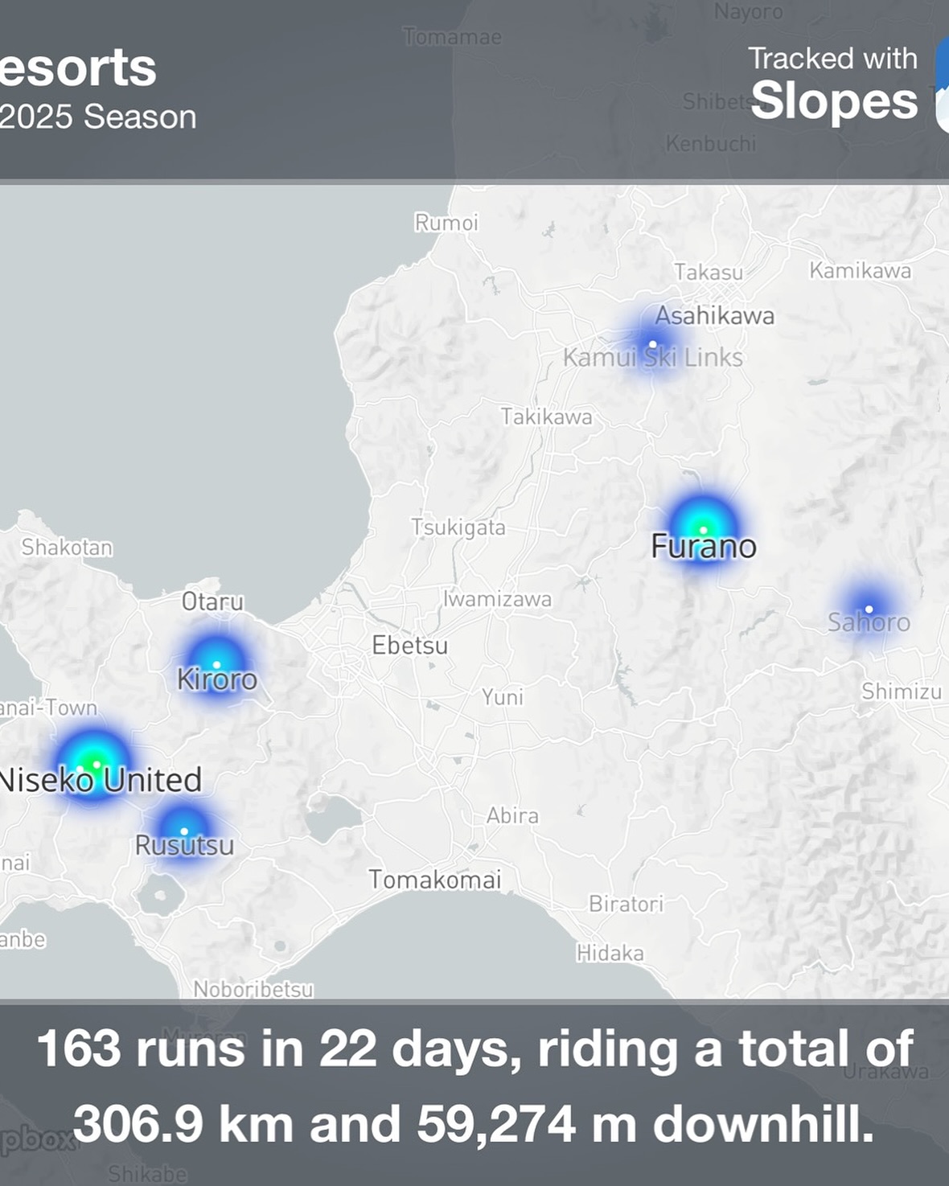
Task: Click the 'Noboribetsu' city label
Action: coord(253,989)
